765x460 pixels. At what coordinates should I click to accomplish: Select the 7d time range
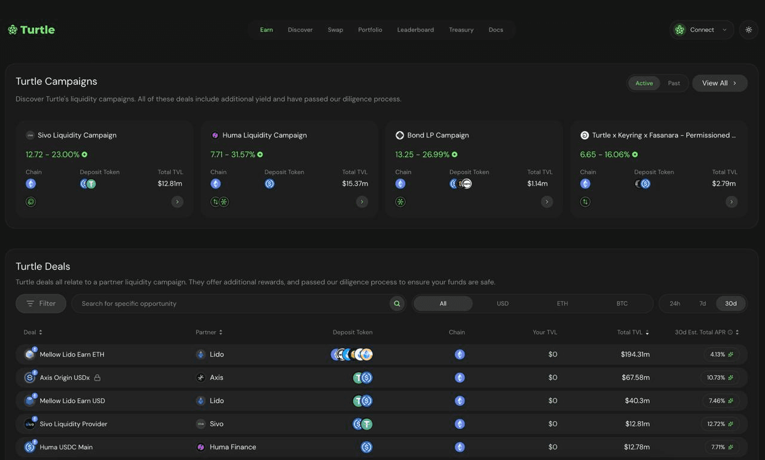tap(703, 303)
